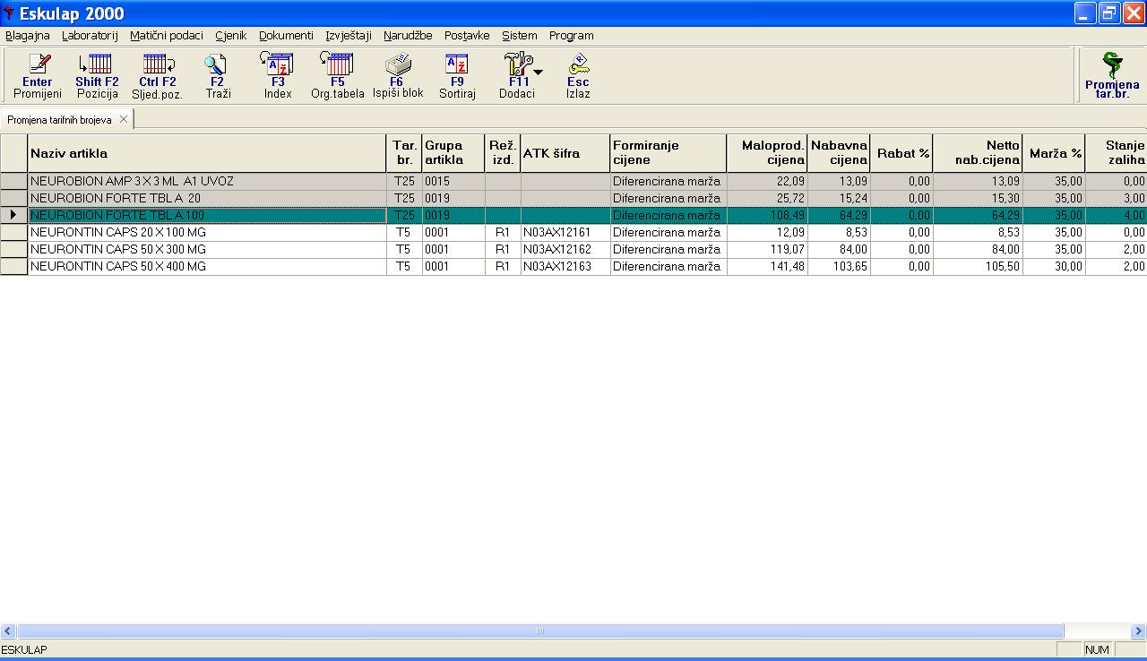Image resolution: width=1147 pixels, height=661 pixels.
Task: Click the Eskulap title bar app icon
Action: pyautogui.click(x=10, y=13)
